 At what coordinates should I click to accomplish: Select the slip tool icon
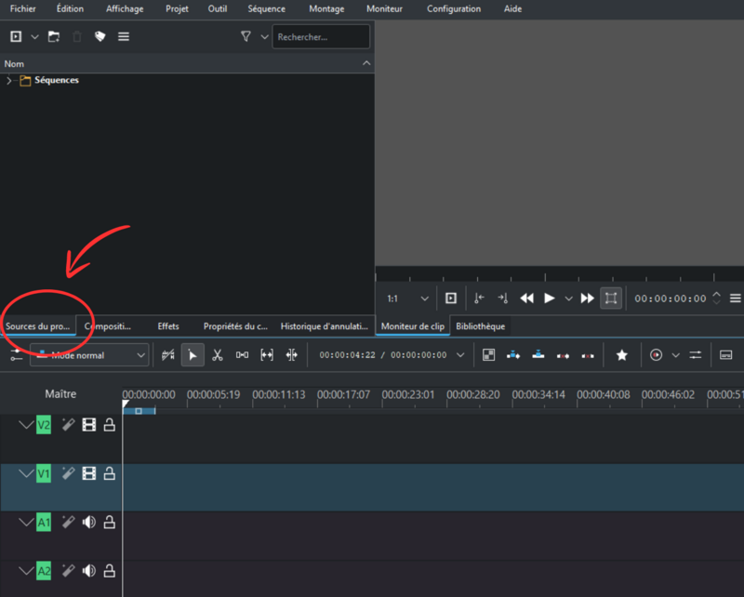(267, 355)
